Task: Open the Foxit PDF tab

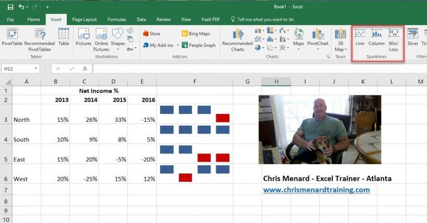Action: tap(211, 19)
